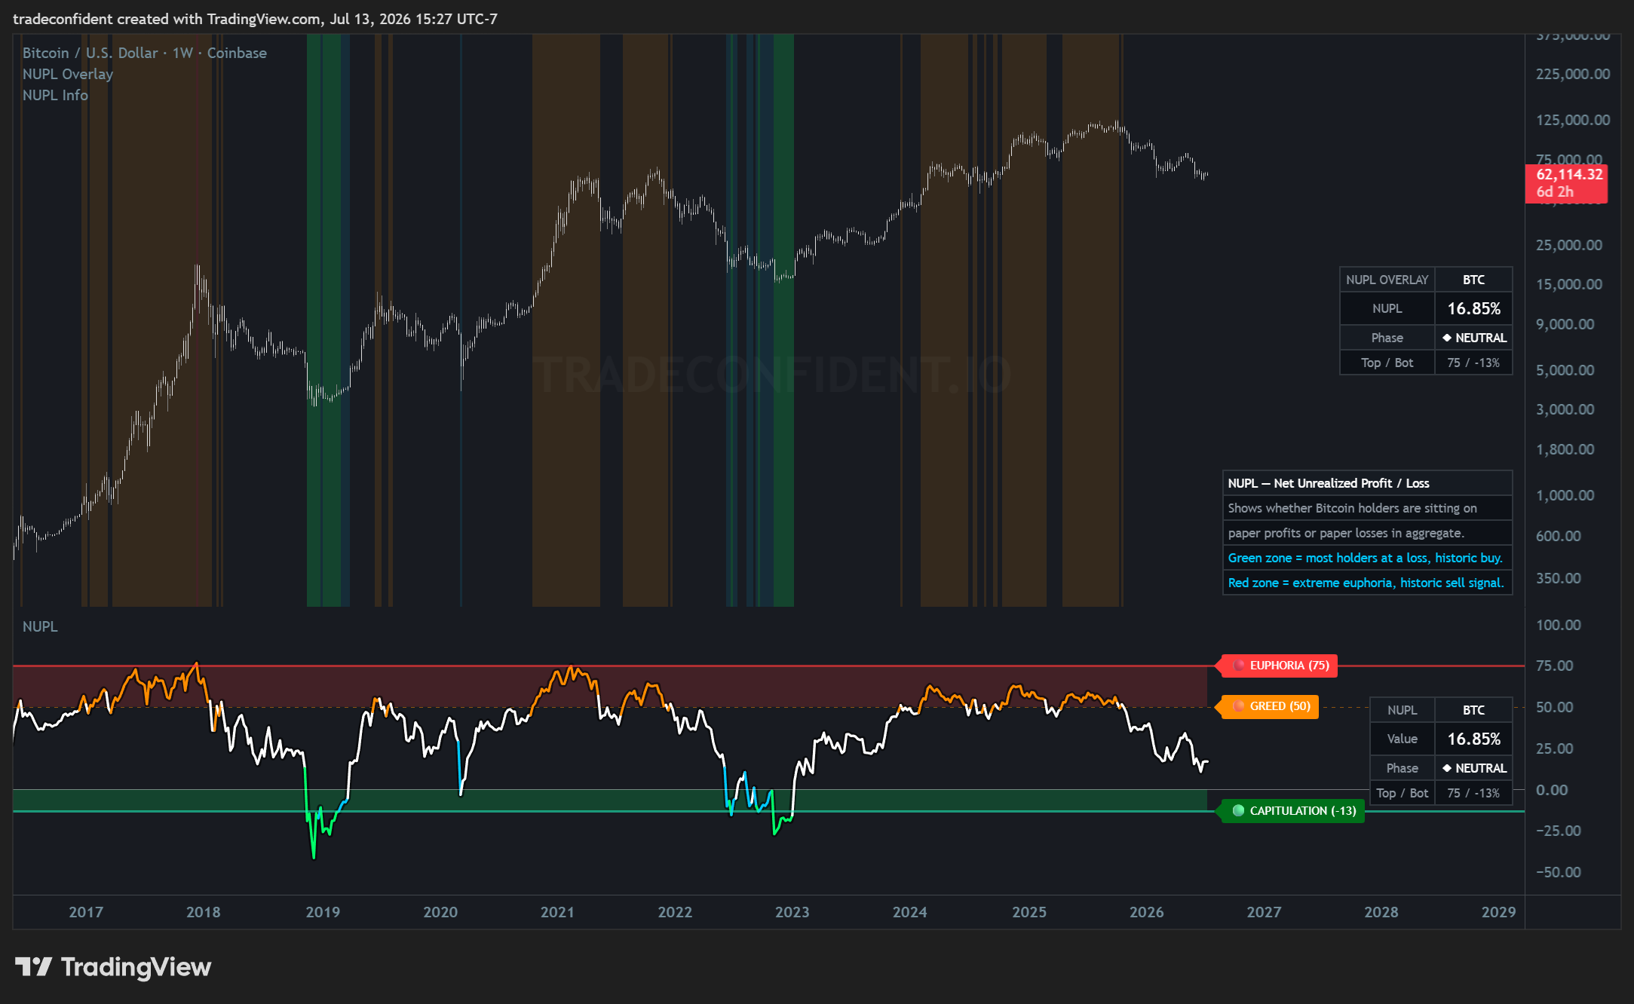Viewport: 1634px width, 1004px height.
Task: Click the NUPL Info indicator legend
Action: click(55, 95)
